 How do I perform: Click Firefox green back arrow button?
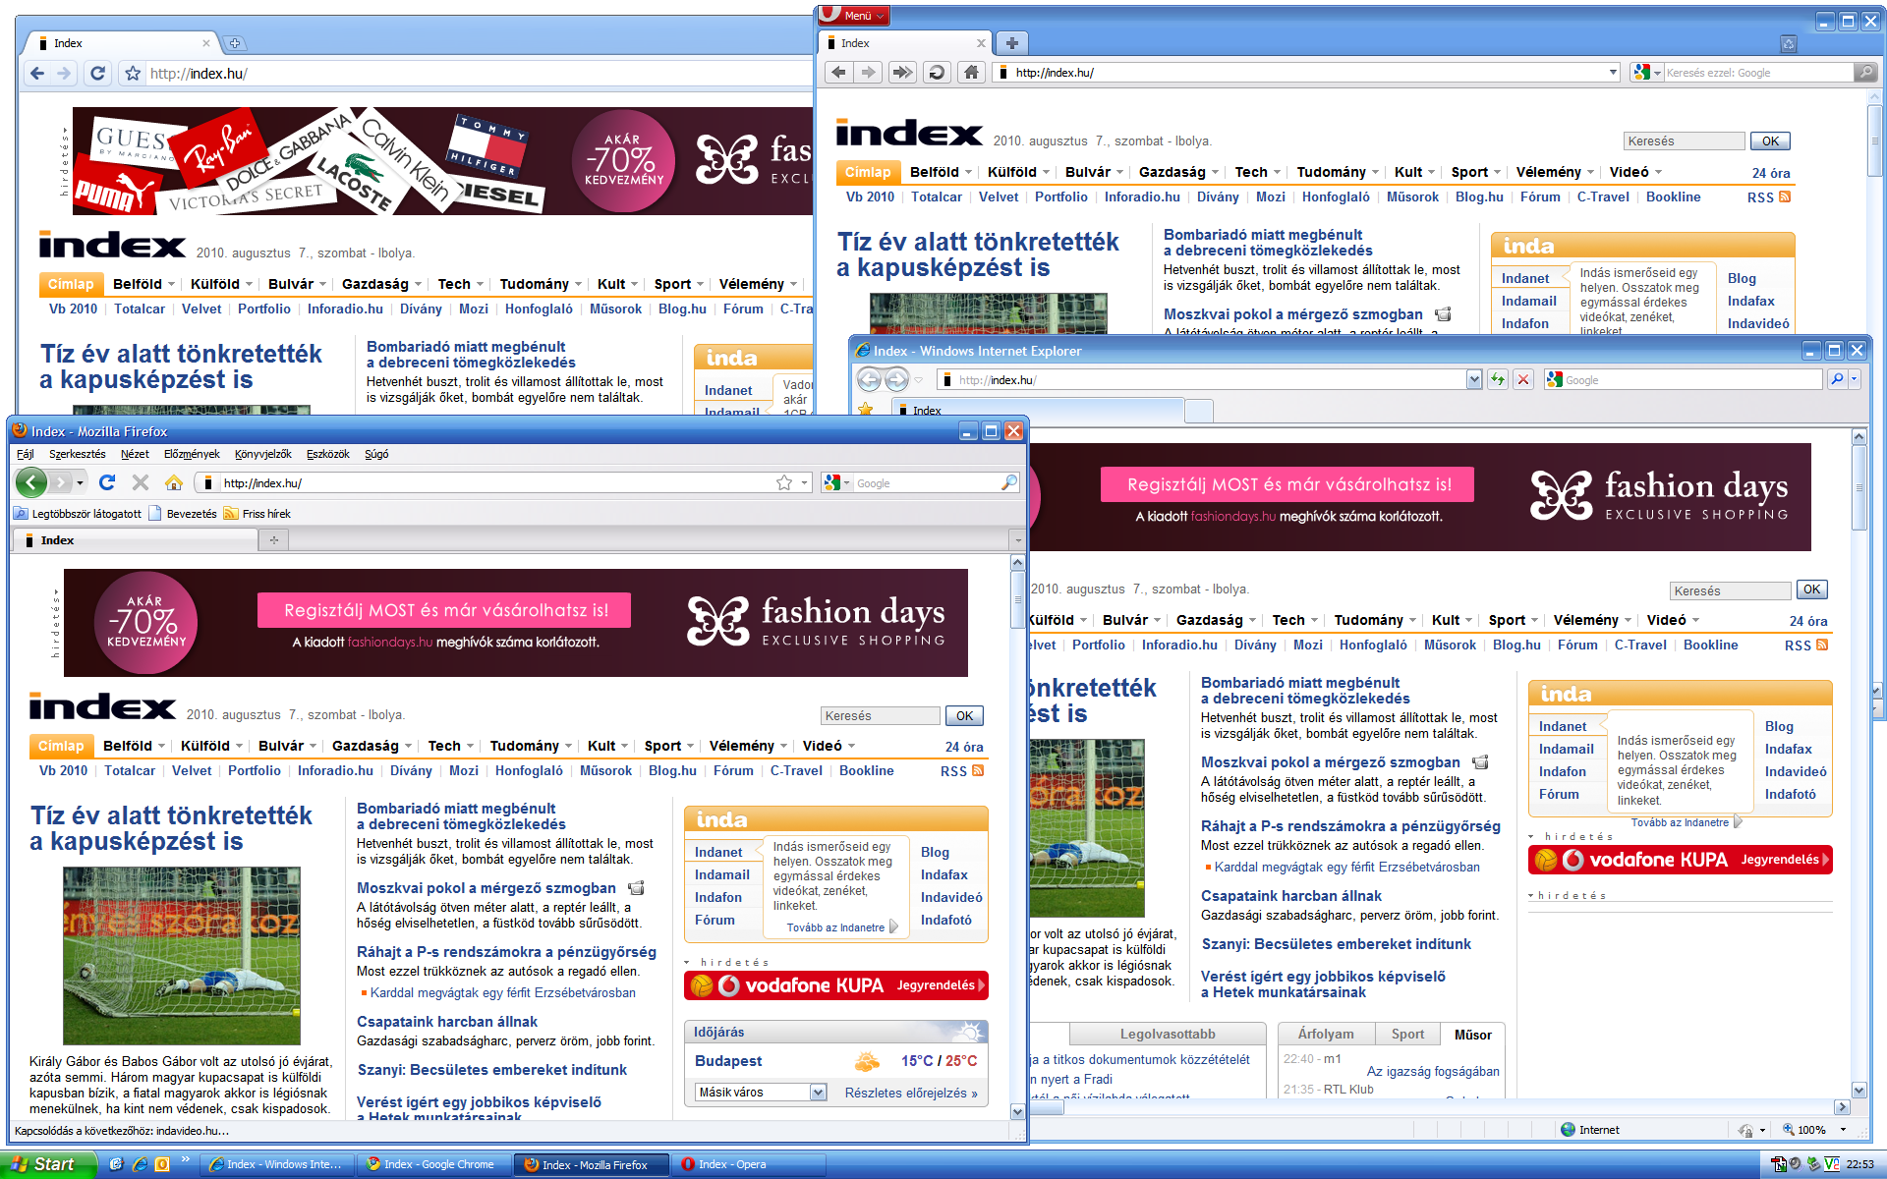click(x=31, y=482)
